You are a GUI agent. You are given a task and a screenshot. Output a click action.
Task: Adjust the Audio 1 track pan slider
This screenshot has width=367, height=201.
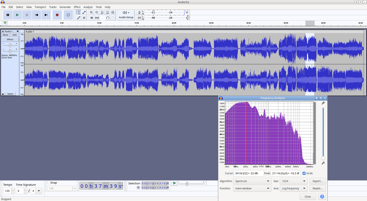click(10, 51)
